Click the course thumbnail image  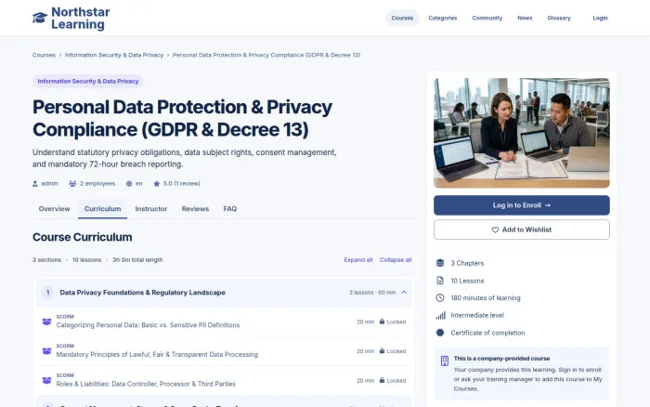click(522, 133)
